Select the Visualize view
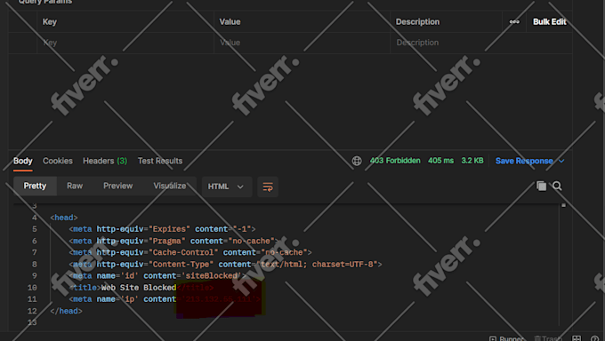Viewport: 605px width, 341px height. [x=170, y=186]
